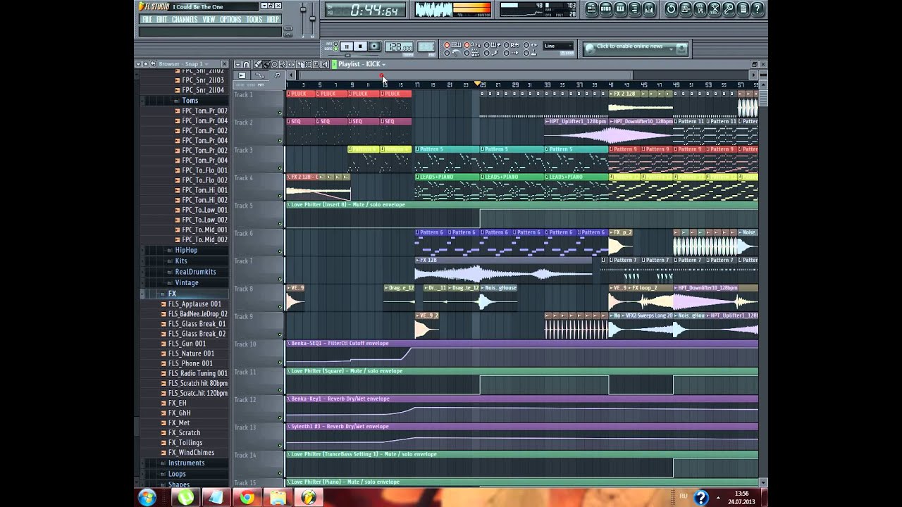The height and width of the screenshot is (507, 902).
Task: Select the playlist select tool
Action: (309, 64)
